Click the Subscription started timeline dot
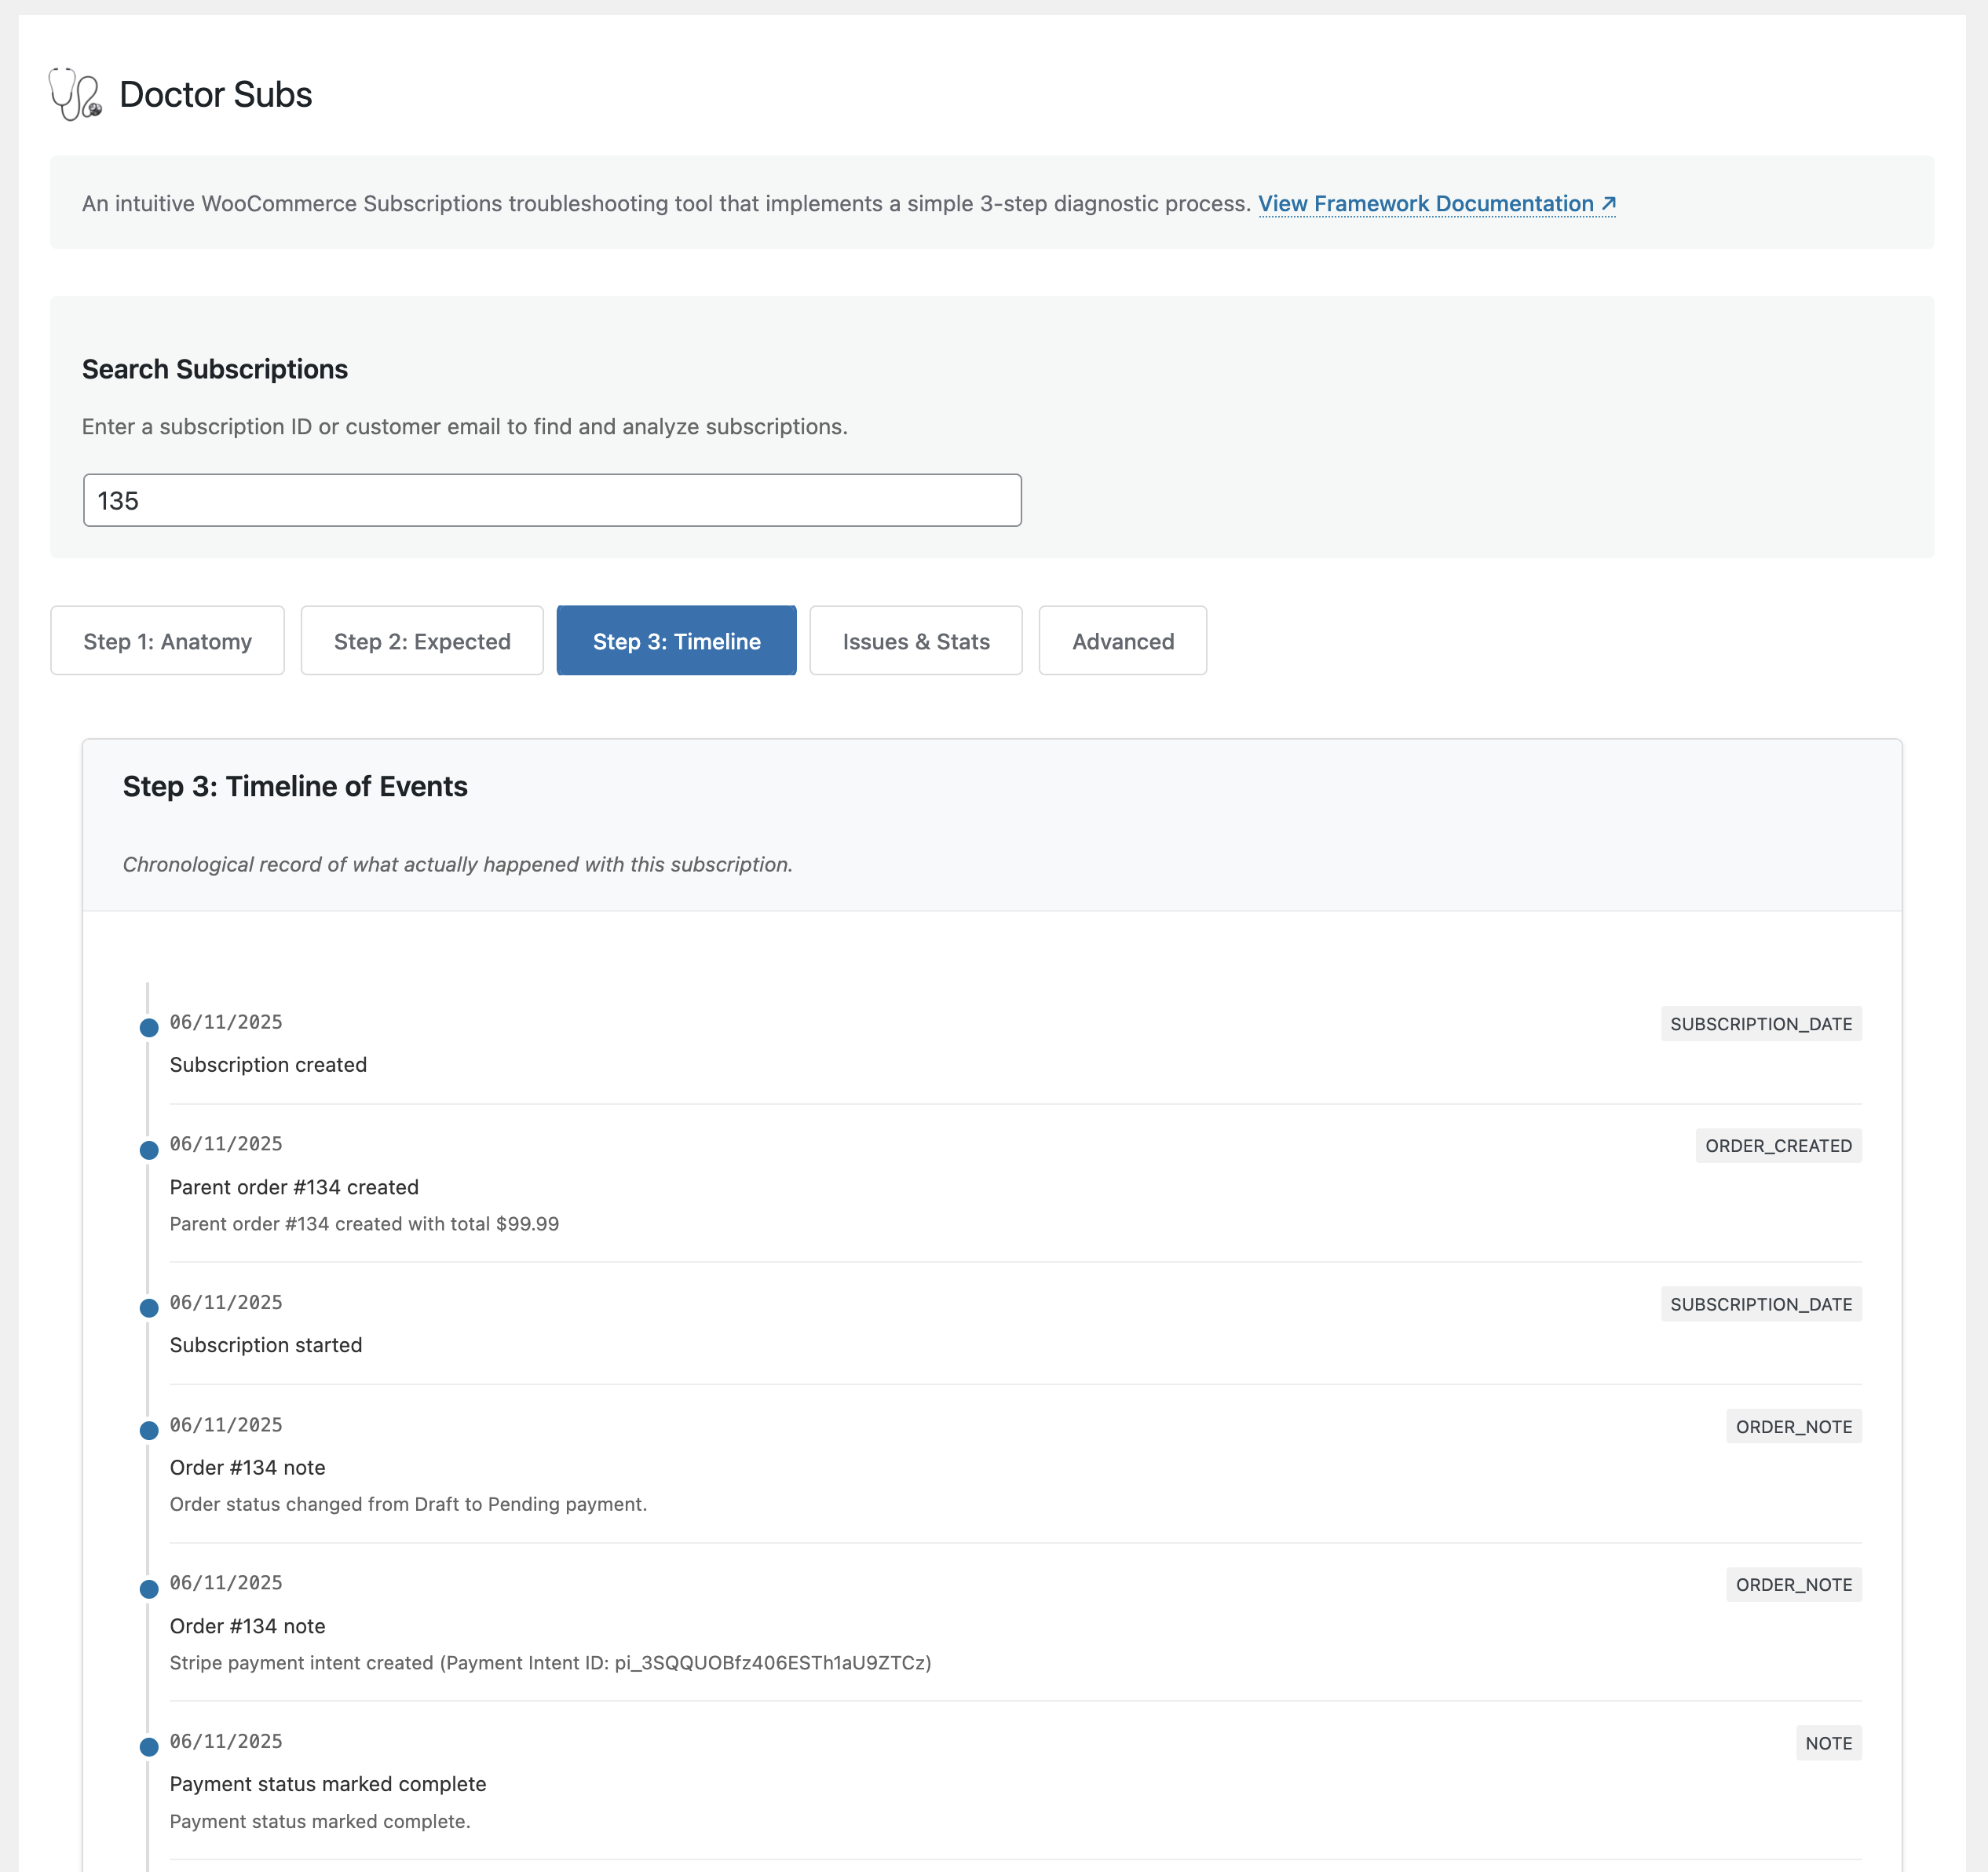 tap(149, 1308)
